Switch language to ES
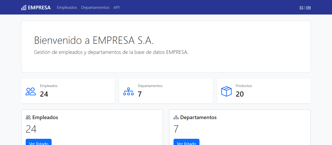Screen dimensions: 332x145 (301, 8)
